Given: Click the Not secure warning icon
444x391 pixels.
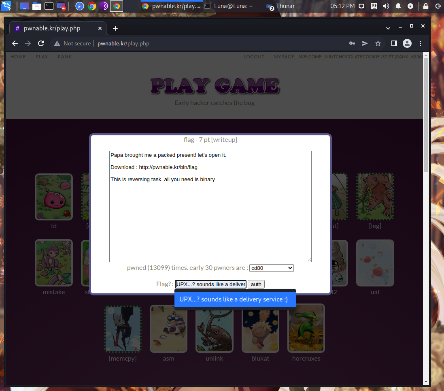Looking at the screenshot, I should point(57,43).
